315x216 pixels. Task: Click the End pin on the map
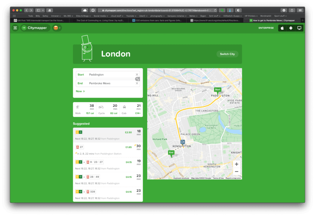(171, 153)
